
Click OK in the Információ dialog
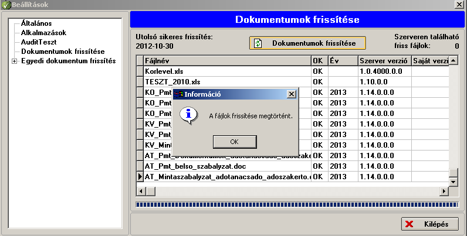235,142
